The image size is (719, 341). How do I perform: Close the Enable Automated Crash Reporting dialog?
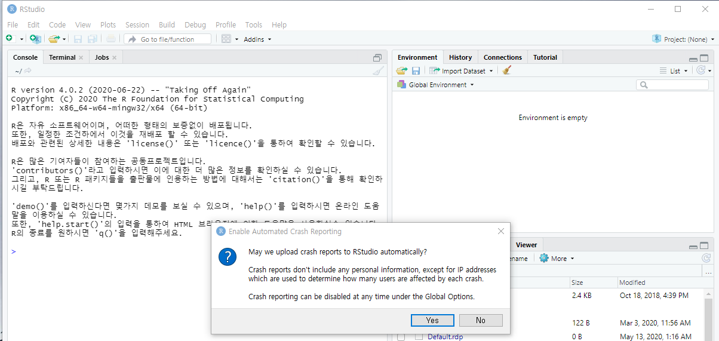click(x=500, y=231)
